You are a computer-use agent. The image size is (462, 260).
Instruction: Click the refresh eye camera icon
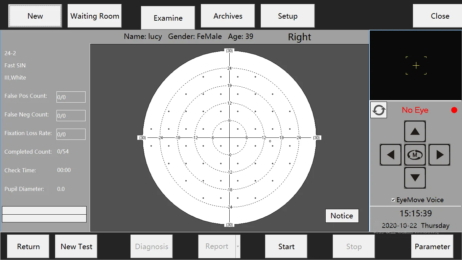point(378,110)
